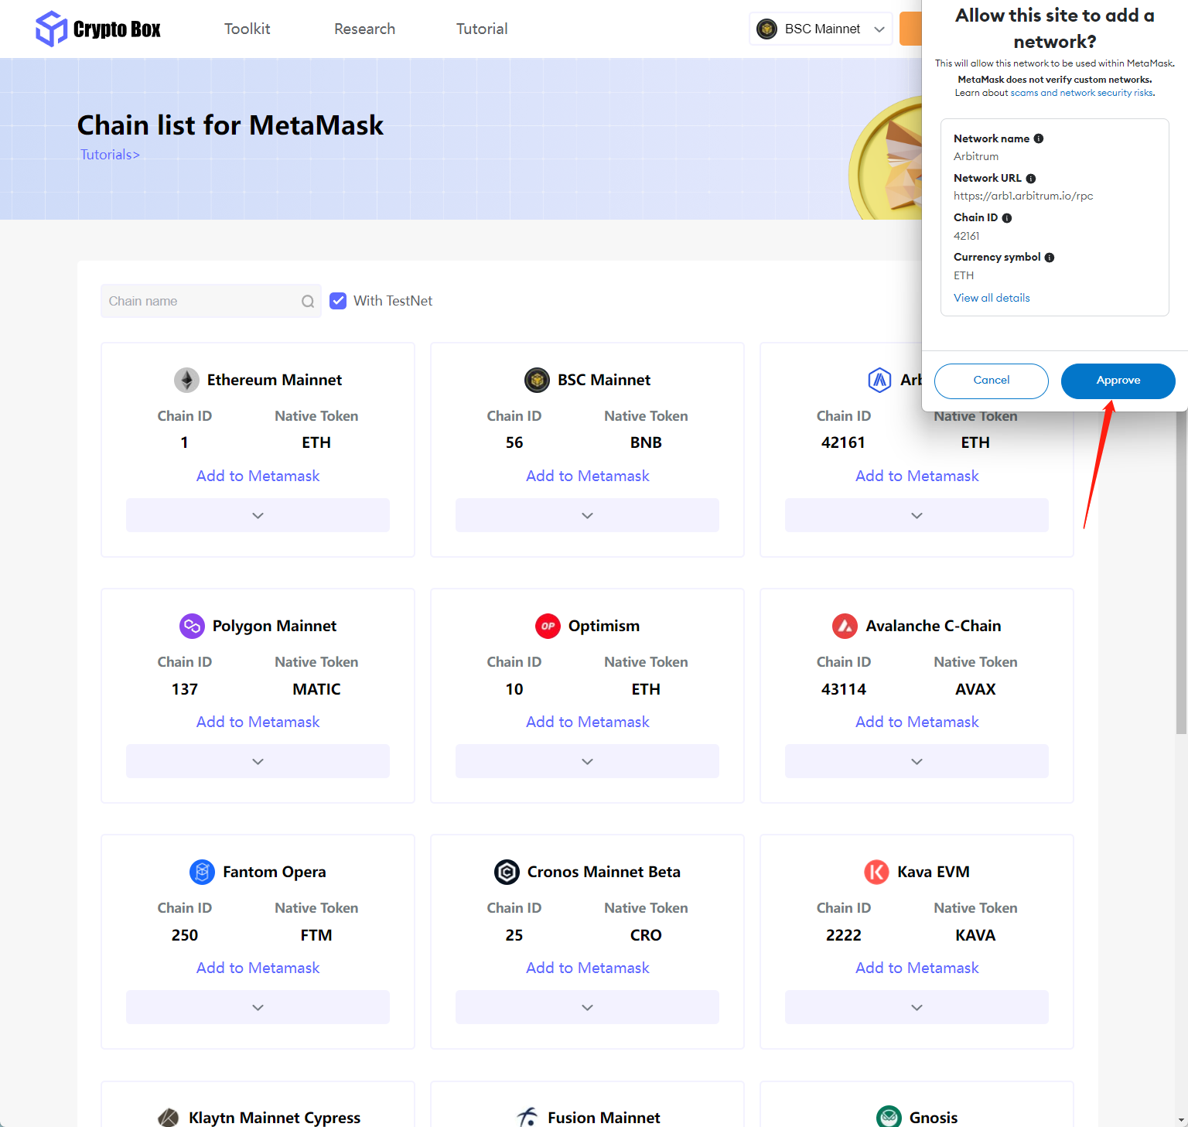Viewport: 1188px width, 1127px height.
Task: Select Kava EVM chain ID 2222
Action: [x=844, y=935]
